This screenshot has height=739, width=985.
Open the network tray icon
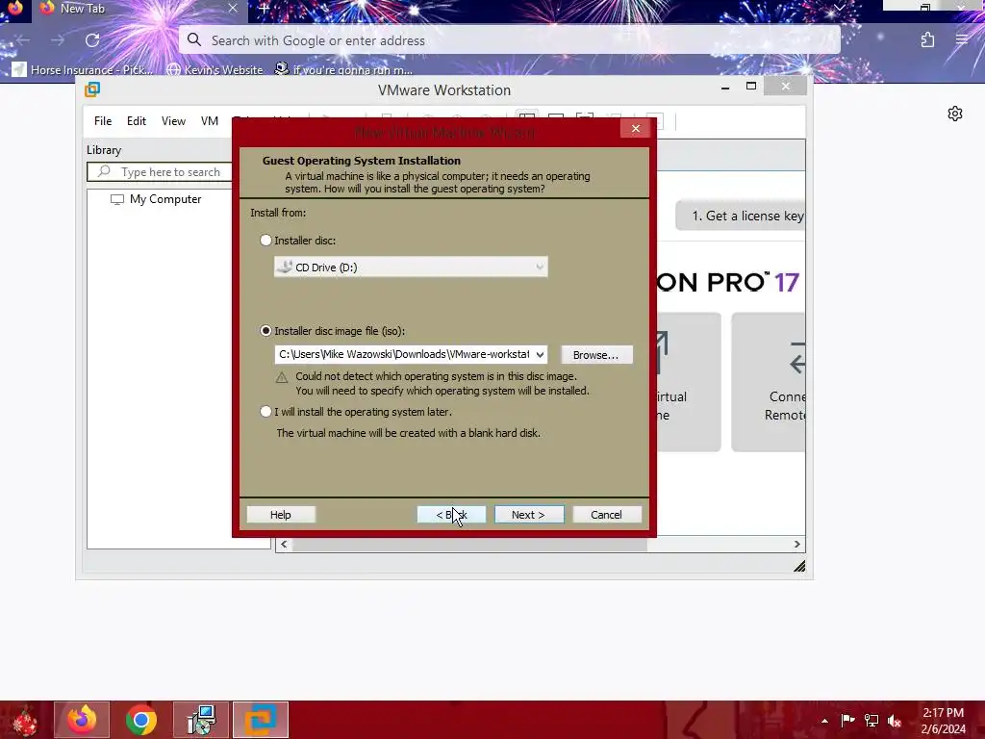tap(871, 721)
